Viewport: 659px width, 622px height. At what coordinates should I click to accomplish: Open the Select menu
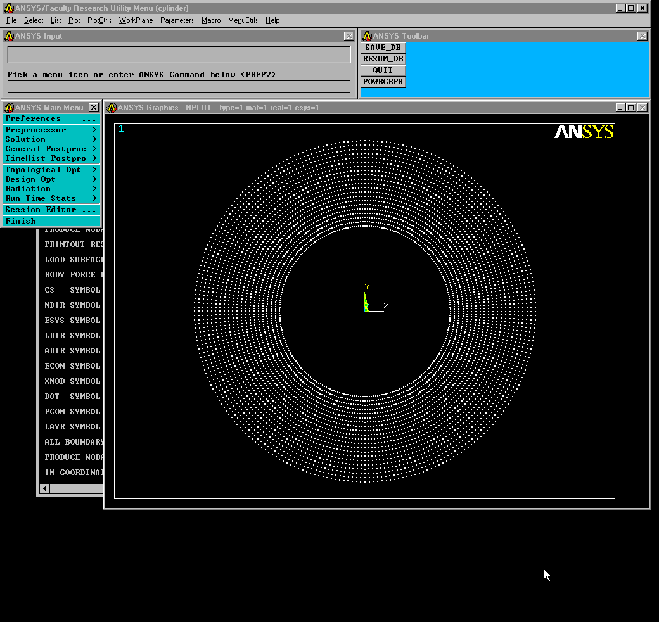[x=34, y=20]
